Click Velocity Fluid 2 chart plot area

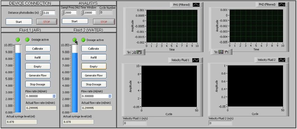[255, 86]
